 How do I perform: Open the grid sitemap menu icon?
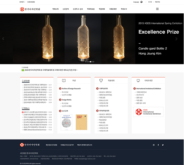(x=157, y=9)
